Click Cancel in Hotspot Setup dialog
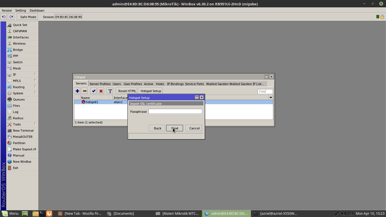The height and width of the screenshot is (217, 386). pyautogui.click(x=194, y=128)
